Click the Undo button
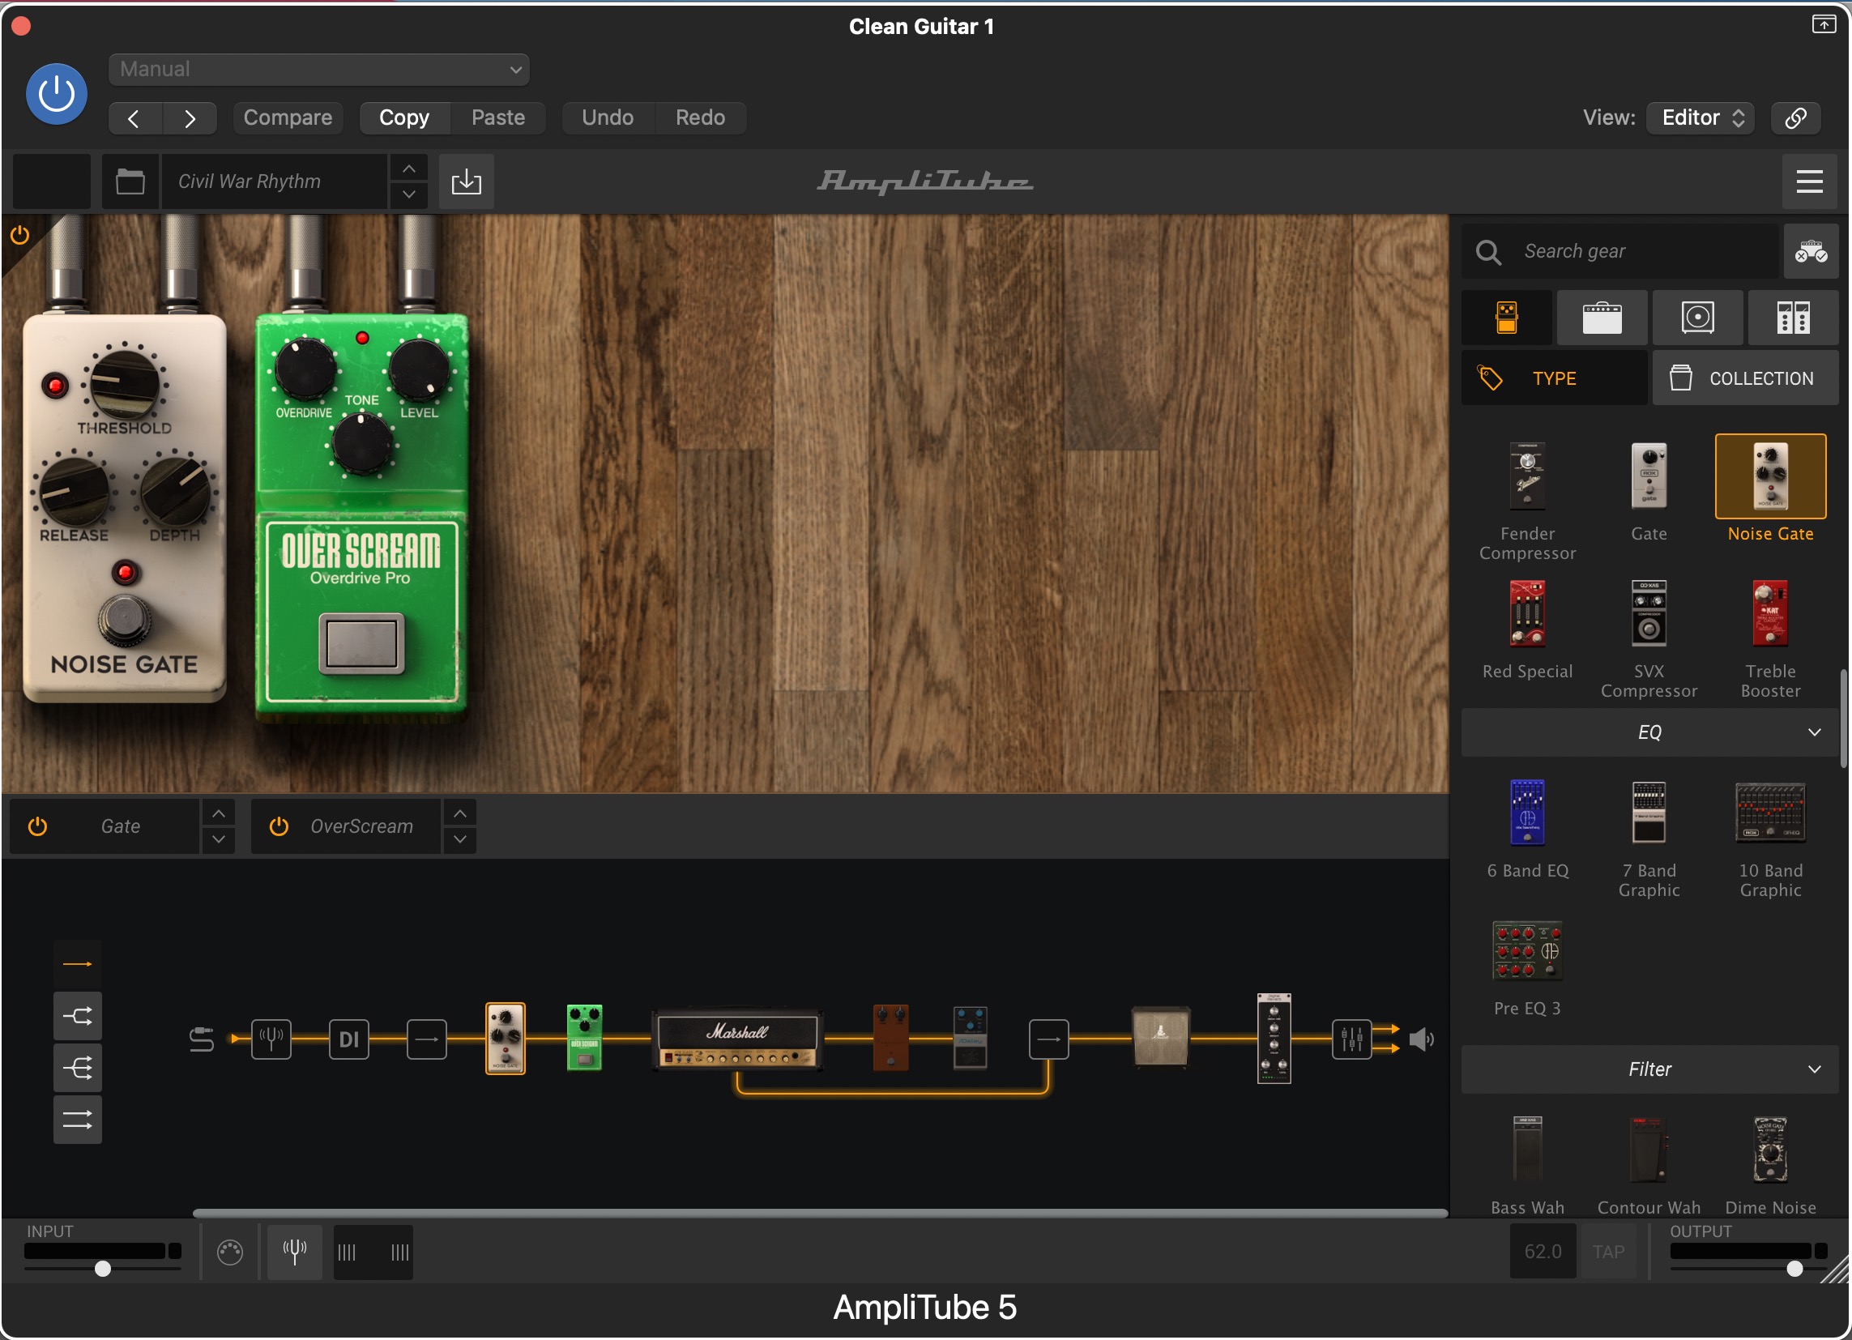This screenshot has height=1340, width=1852. click(608, 118)
